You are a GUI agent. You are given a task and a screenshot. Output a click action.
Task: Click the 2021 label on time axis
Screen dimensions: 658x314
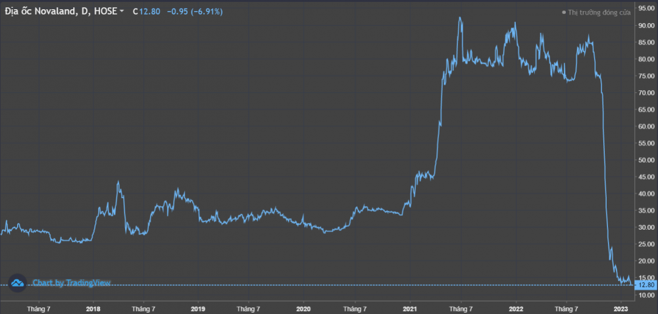tap(409, 307)
